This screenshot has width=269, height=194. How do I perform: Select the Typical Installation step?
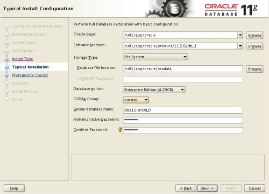pyautogui.click(x=31, y=67)
